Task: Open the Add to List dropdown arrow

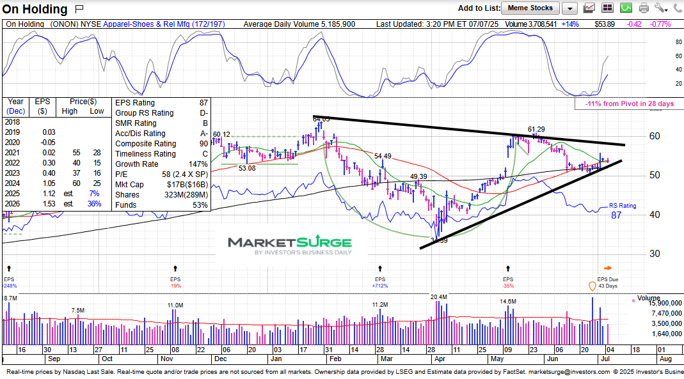Action: tap(569, 8)
